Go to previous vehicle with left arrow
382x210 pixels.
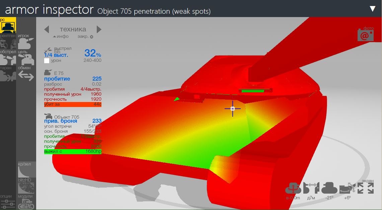tap(47, 29)
